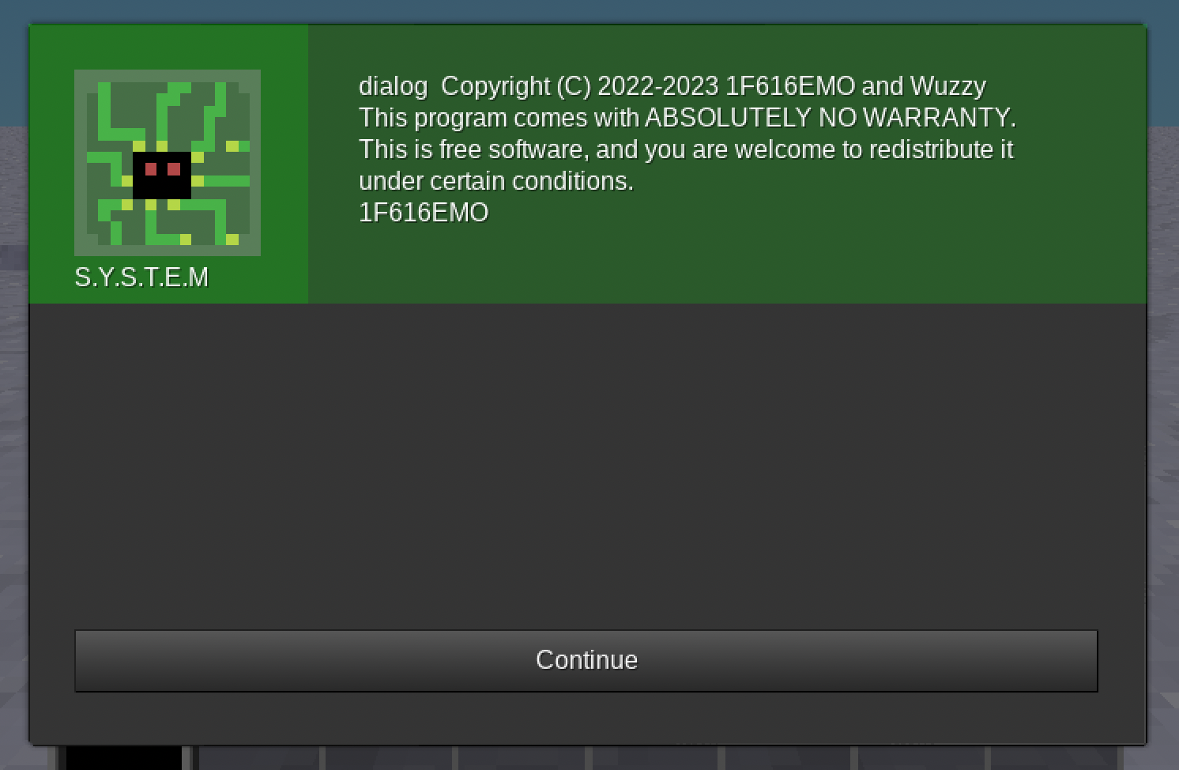Select the fourth hotbar slot
The height and width of the screenshot is (770, 1179).
coord(522,758)
